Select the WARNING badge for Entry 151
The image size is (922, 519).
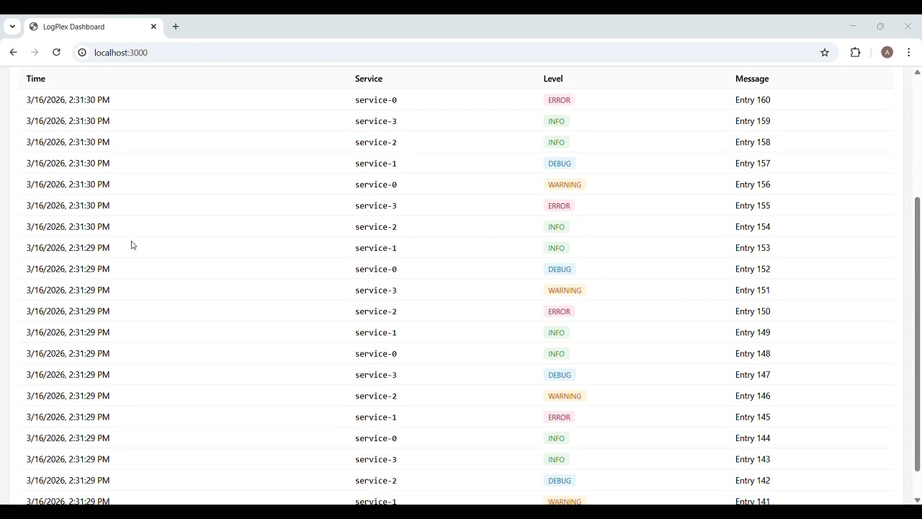[565, 290]
